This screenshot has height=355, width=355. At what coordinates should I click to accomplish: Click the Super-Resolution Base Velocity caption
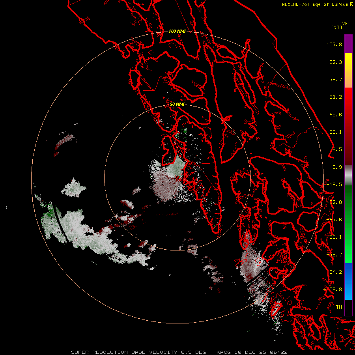point(179,352)
